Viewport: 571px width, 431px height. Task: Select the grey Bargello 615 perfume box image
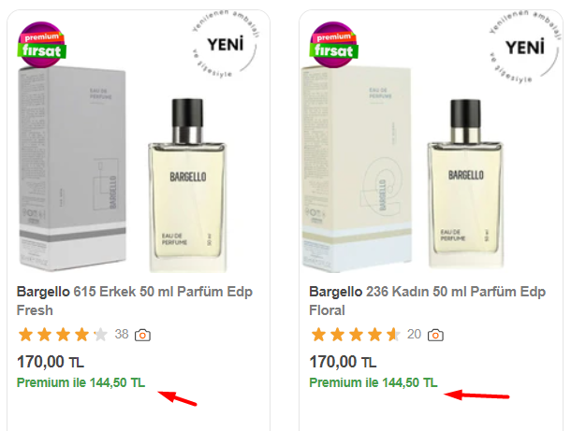(72, 168)
